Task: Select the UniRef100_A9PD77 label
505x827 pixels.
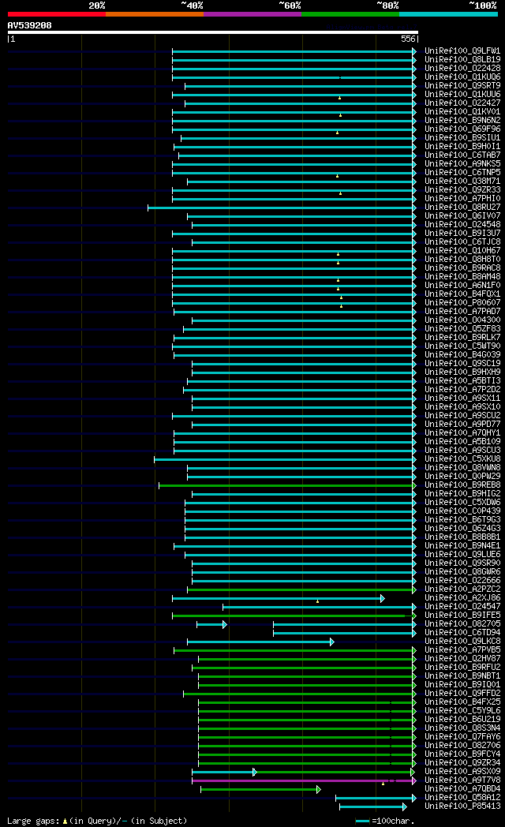Action: click(462, 424)
